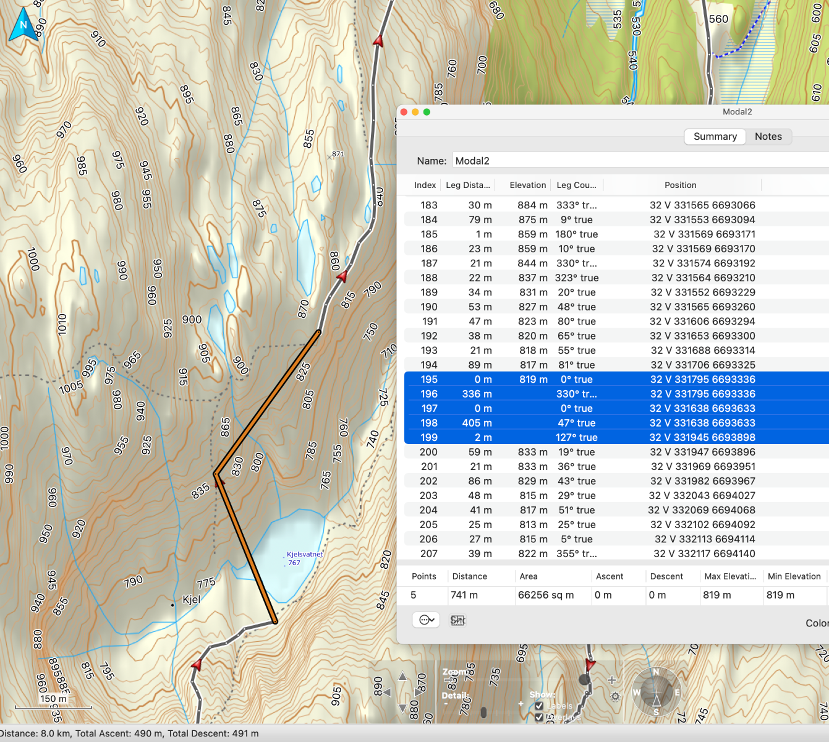This screenshot has height=742, width=829.
Task: Sort by the Elevation column header
Action: coord(527,185)
